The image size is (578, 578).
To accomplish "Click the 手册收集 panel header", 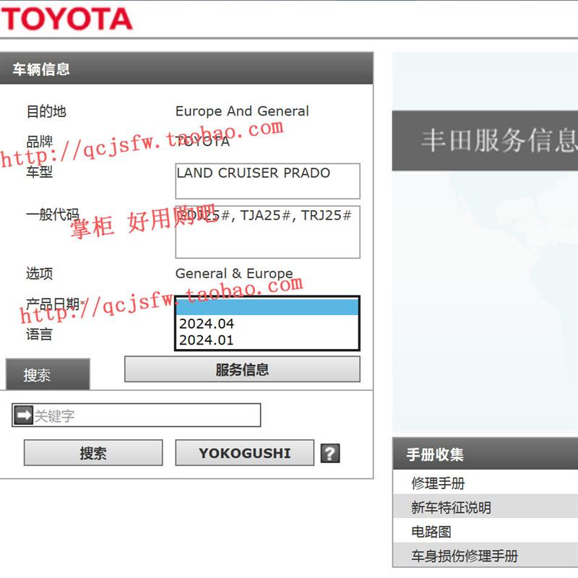I will 485,454.
